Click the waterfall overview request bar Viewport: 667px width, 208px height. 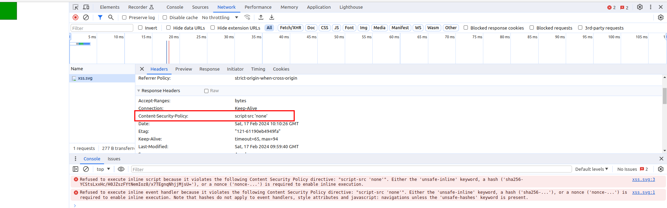[x=84, y=44]
